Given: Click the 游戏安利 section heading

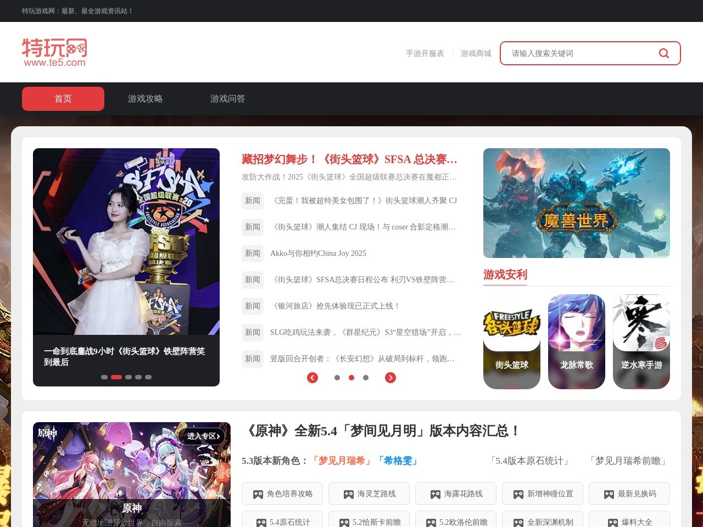Looking at the screenshot, I should click(505, 274).
